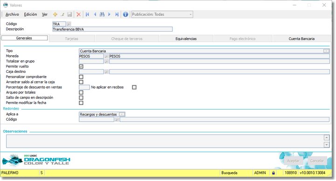Click Porcentaje de descuento en ventas field
336x181 pixels.
pos(84,87)
